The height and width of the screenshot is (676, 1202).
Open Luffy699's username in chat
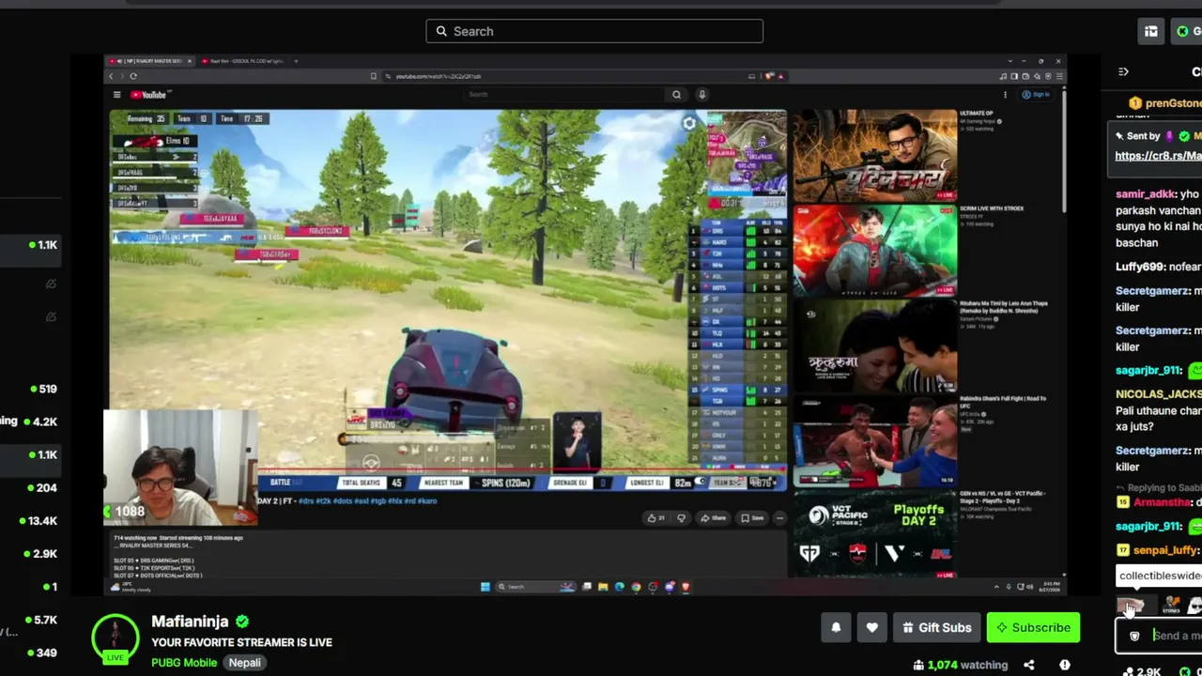[x=1138, y=267]
